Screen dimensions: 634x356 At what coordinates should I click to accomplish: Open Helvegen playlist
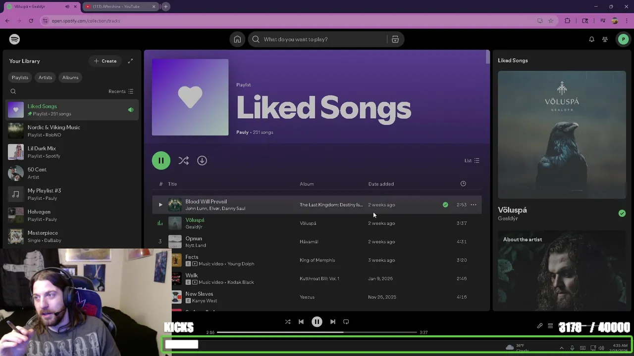pyautogui.click(x=72, y=215)
